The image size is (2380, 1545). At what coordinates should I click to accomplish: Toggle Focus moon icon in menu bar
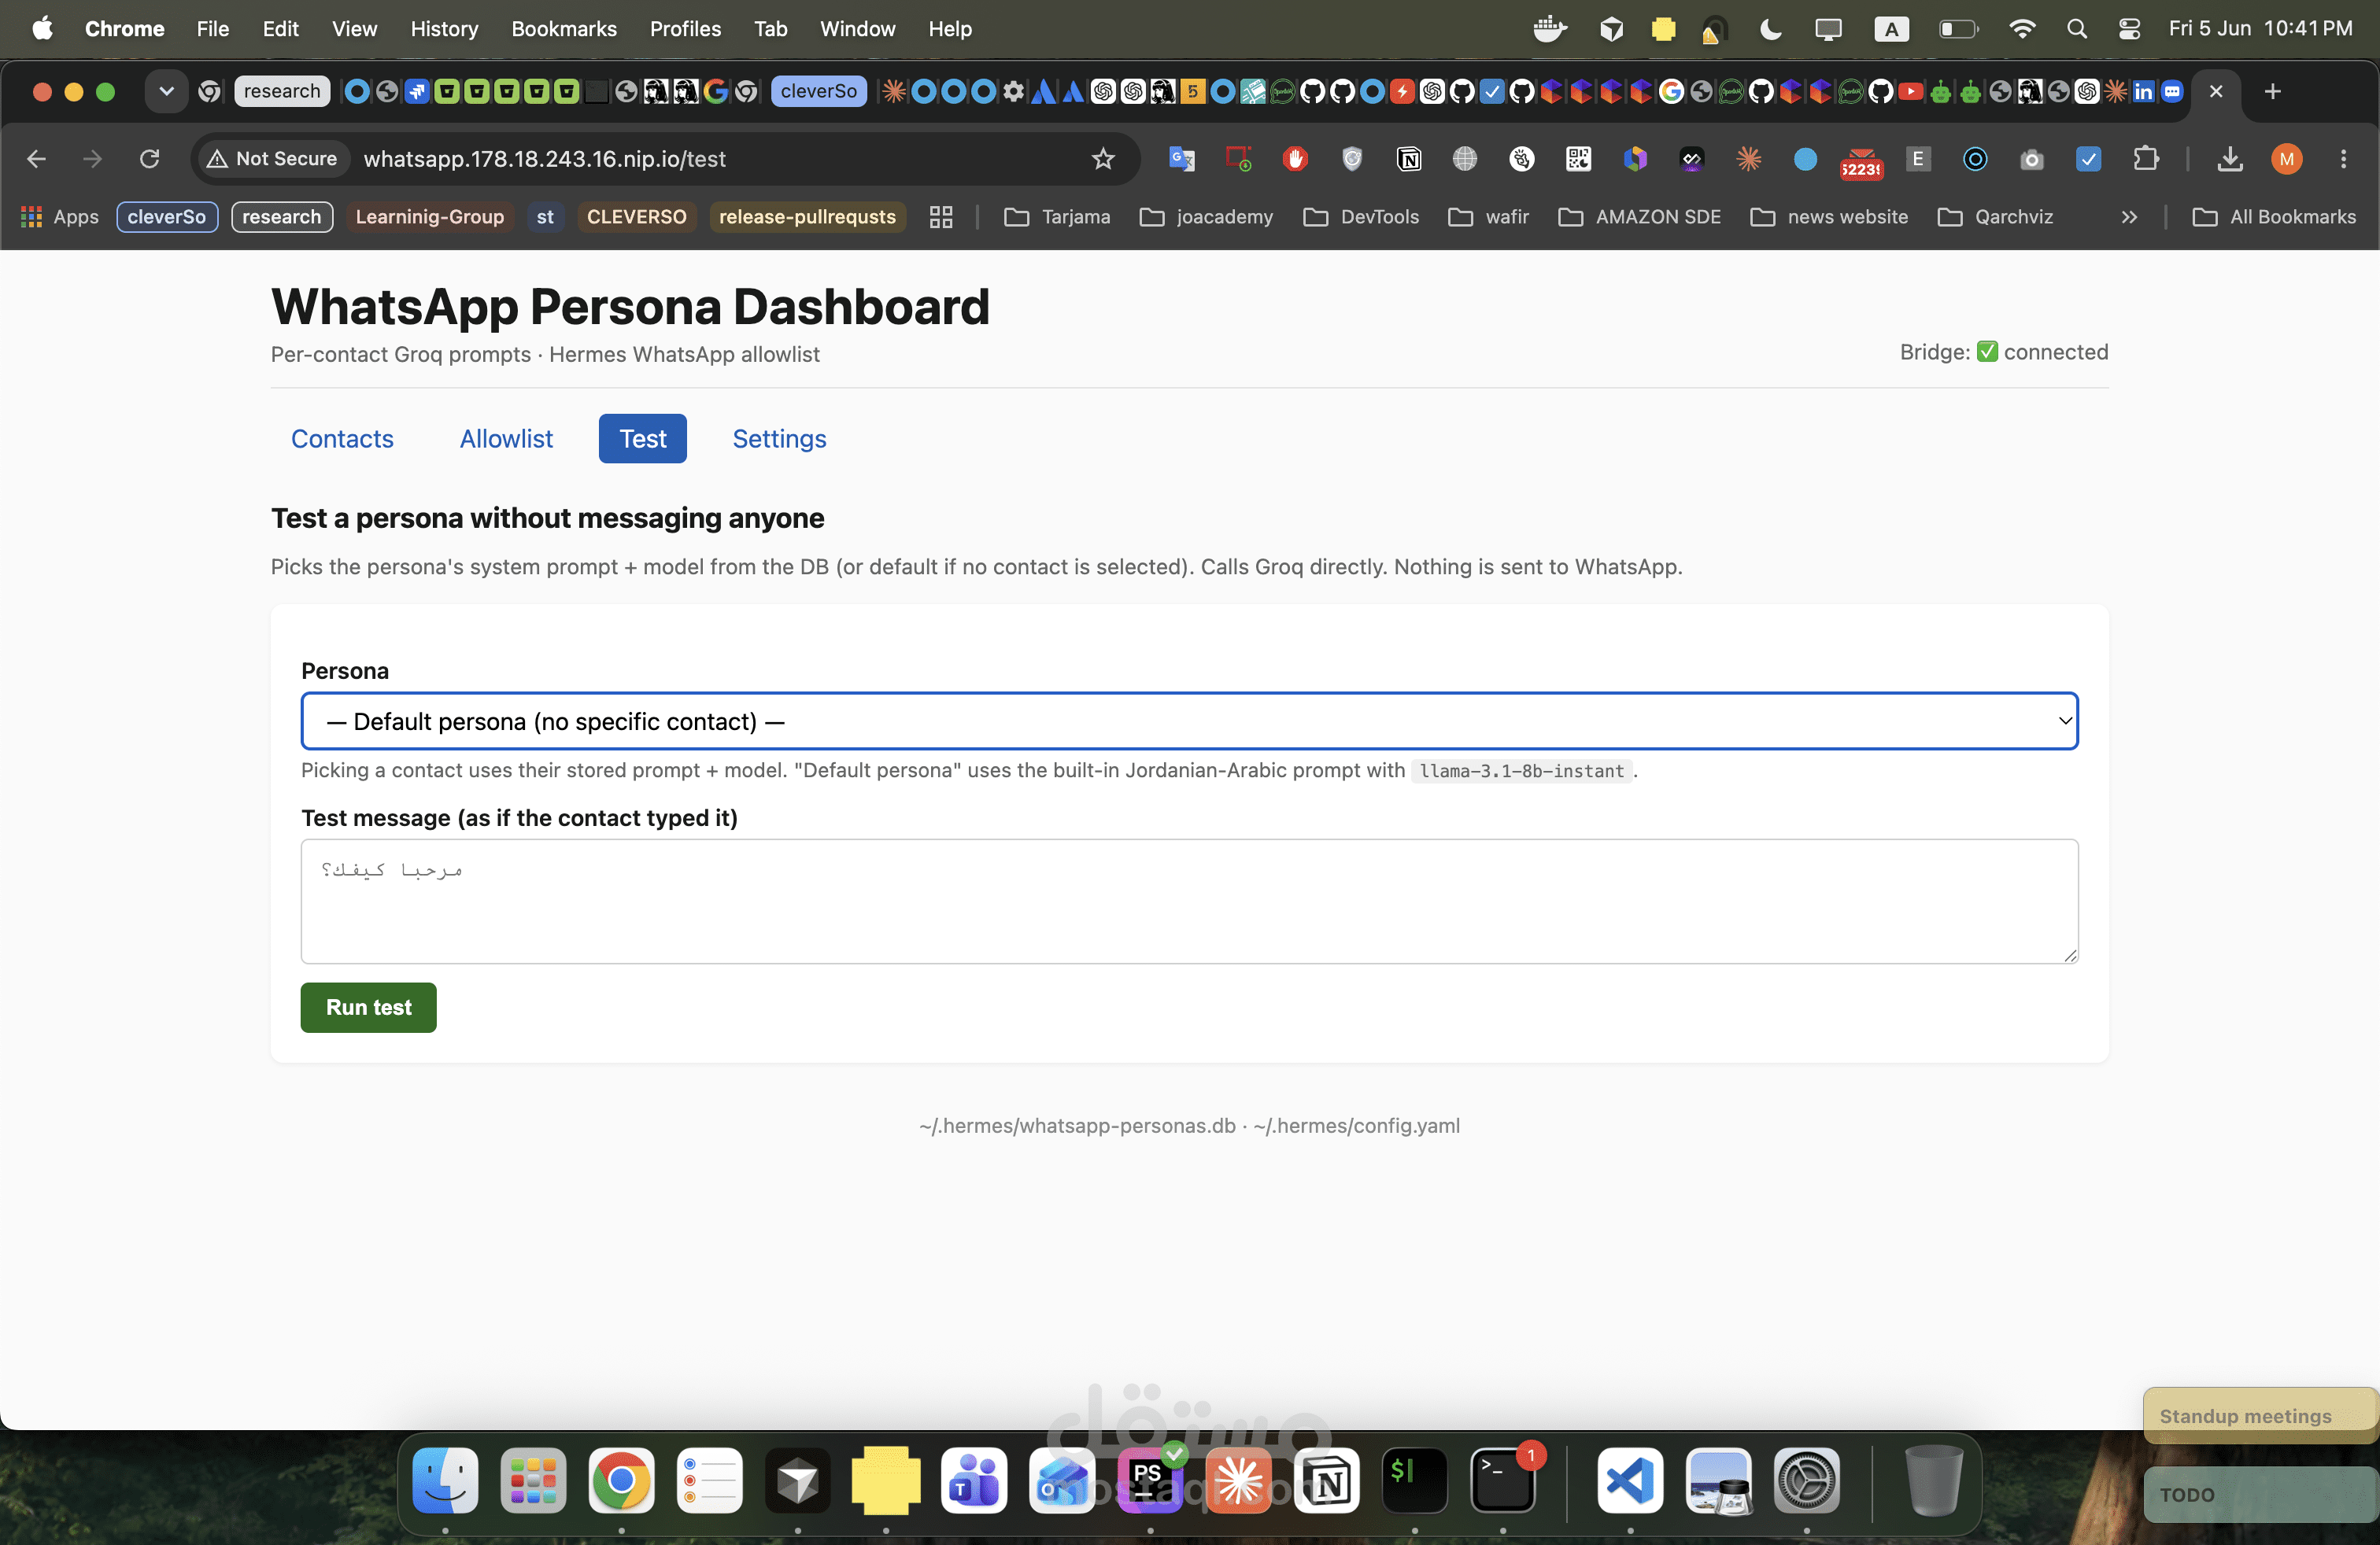point(1770,29)
